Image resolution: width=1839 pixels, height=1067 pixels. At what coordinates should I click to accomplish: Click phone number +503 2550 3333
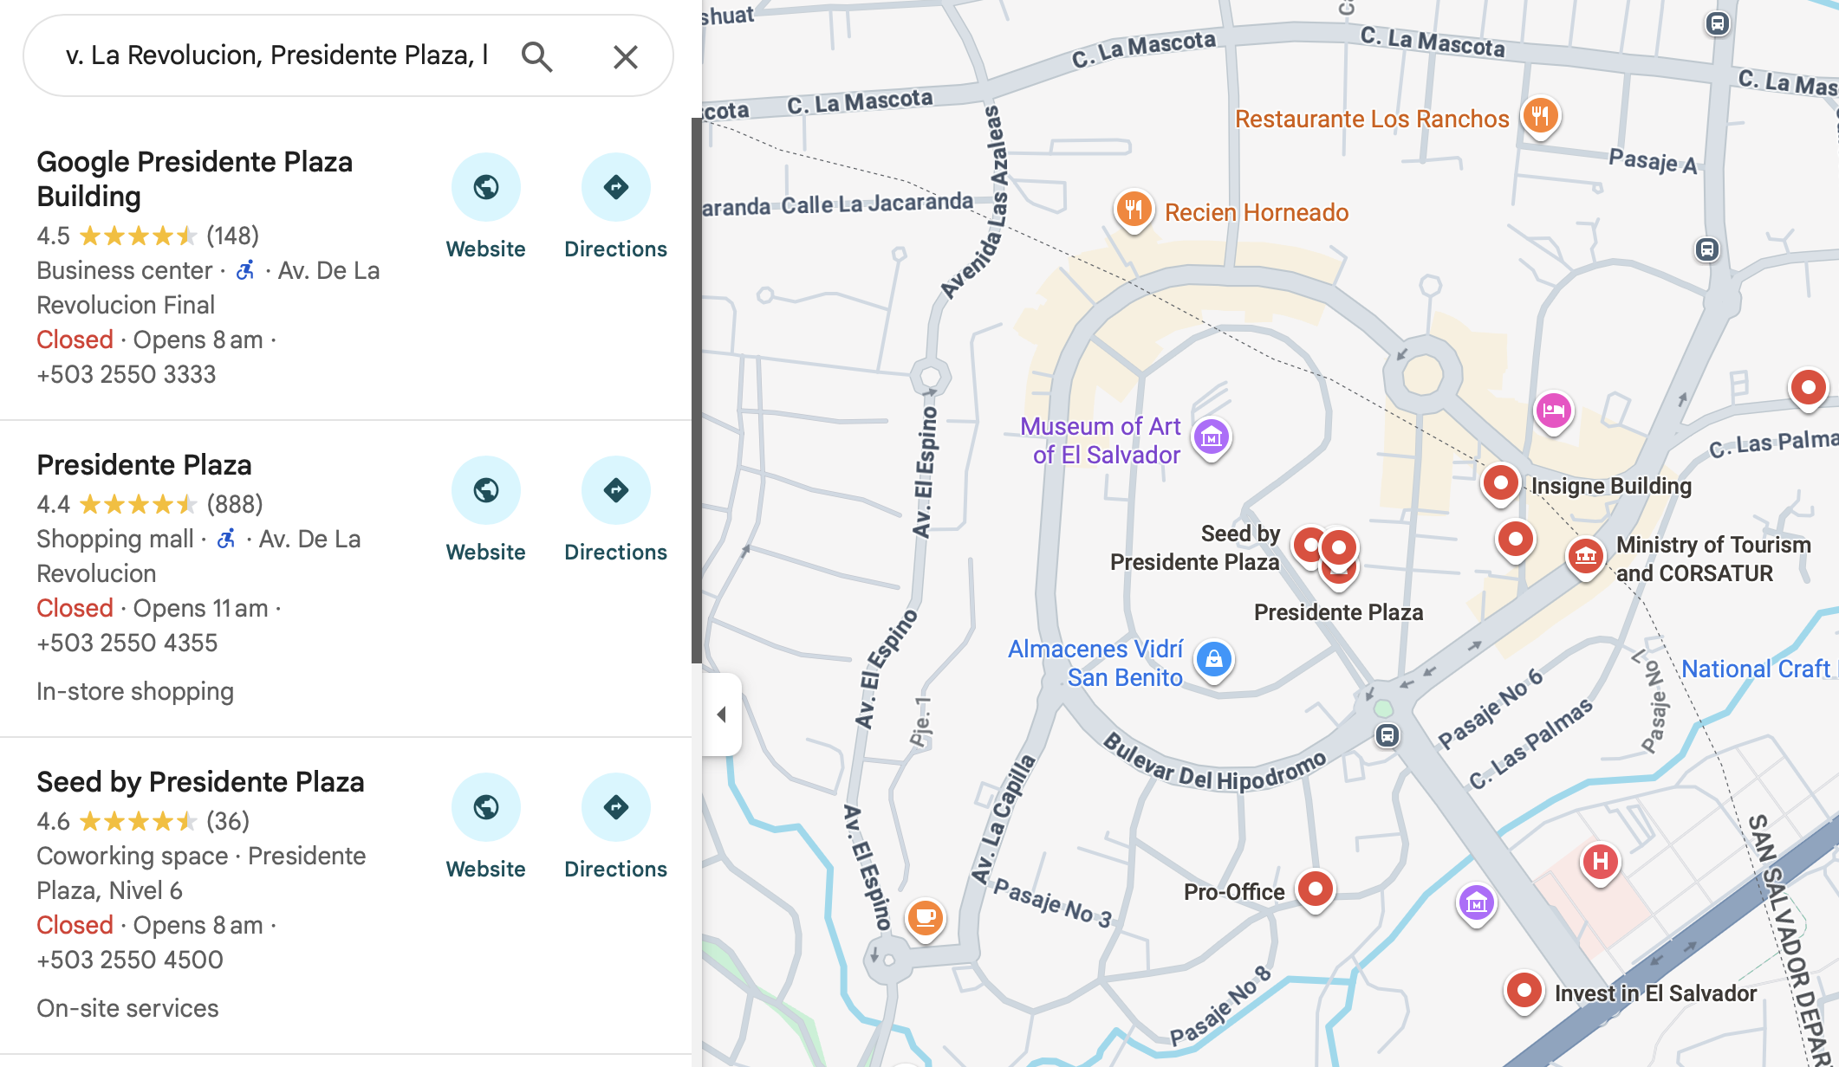click(127, 374)
